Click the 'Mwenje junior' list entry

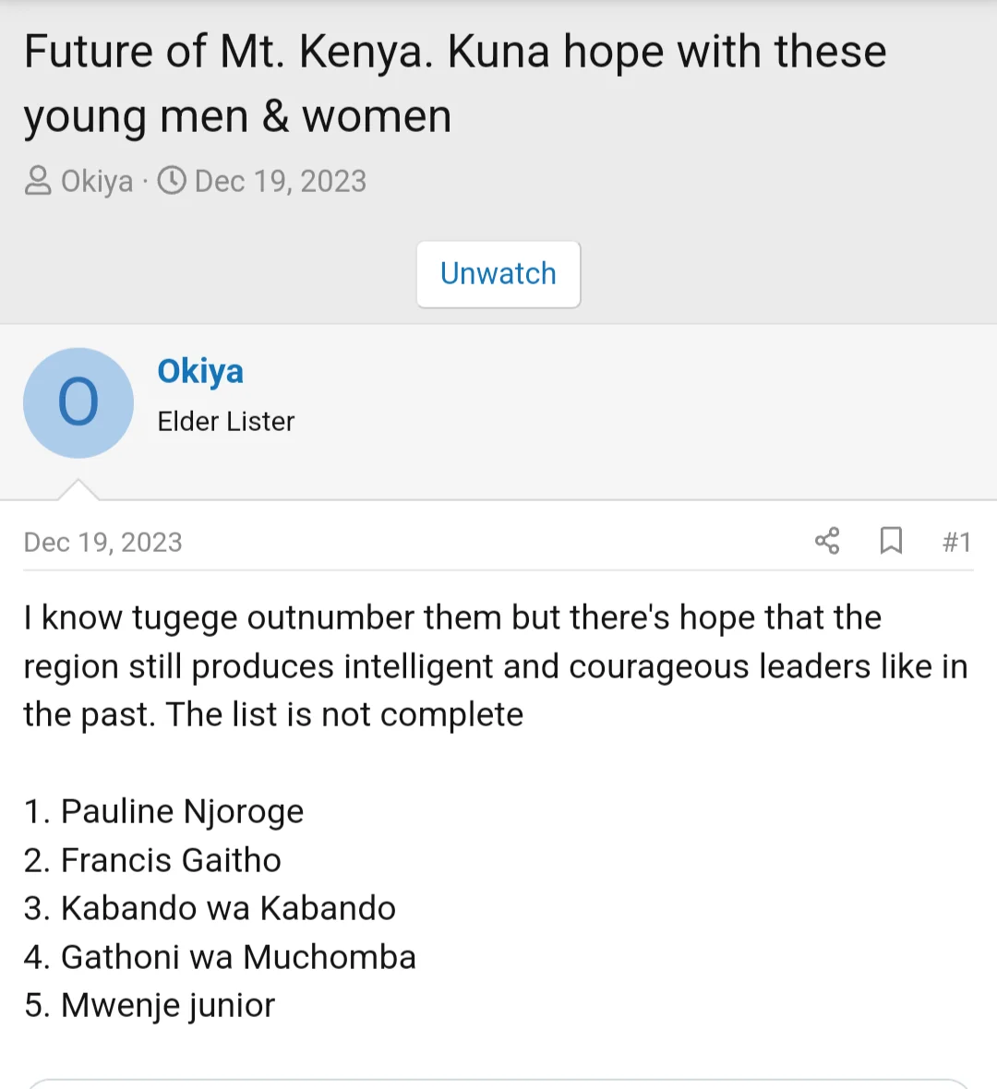(x=168, y=1005)
